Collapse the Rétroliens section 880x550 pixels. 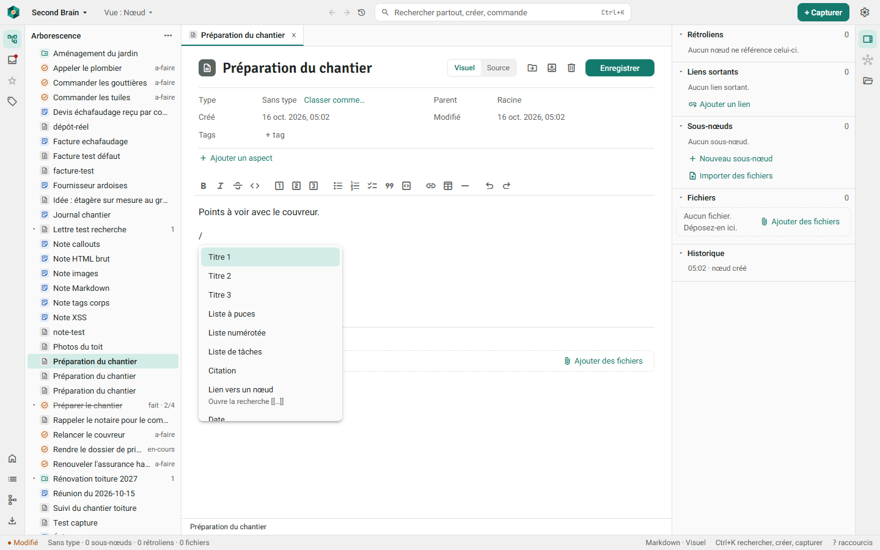(x=681, y=35)
